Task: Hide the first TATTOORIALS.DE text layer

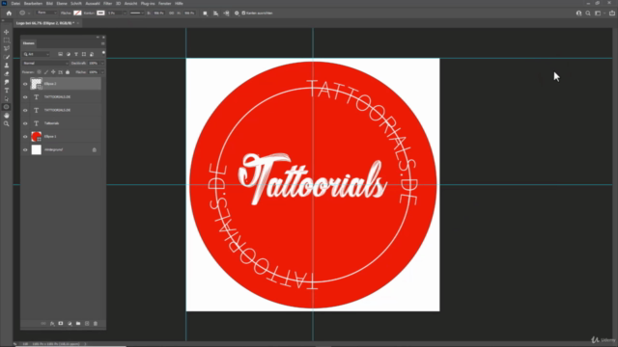Action: click(25, 96)
